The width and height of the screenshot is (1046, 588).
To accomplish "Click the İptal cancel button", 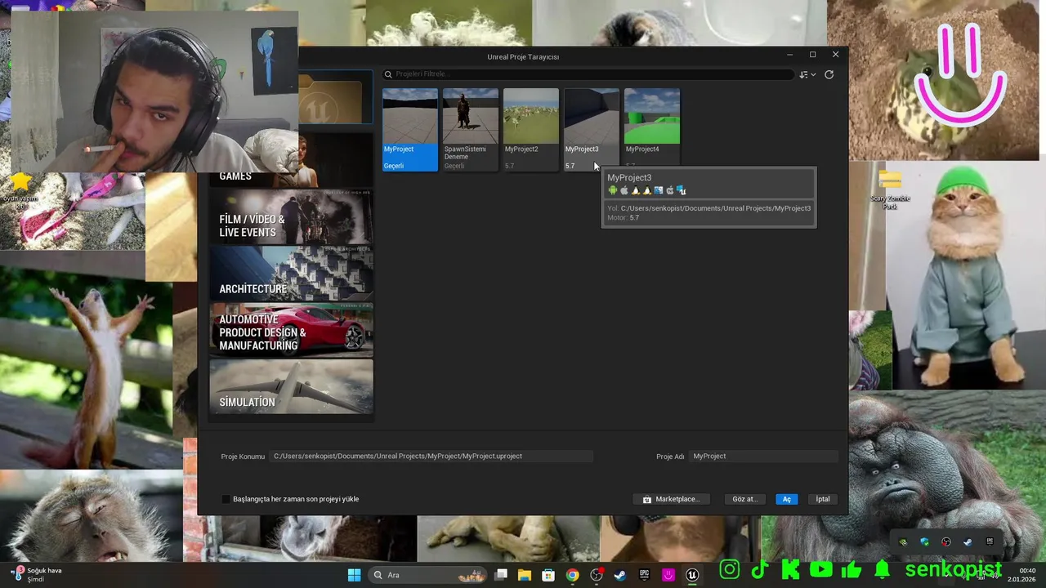I will coord(823,499).
